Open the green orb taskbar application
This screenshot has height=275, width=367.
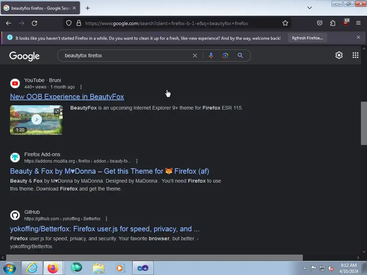[76, 268]
